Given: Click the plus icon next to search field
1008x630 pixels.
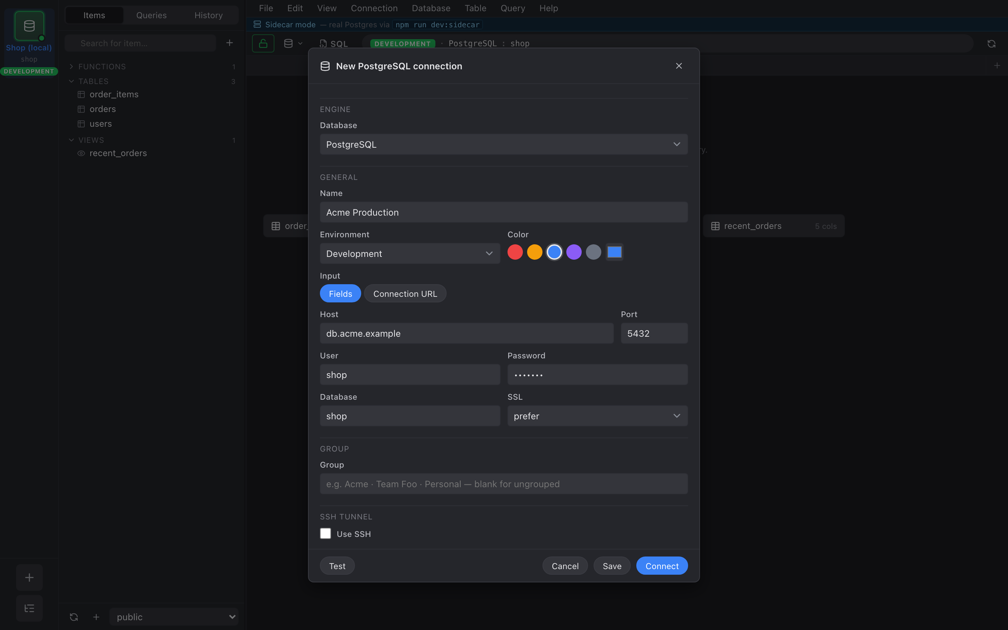Looking at the screenshot, I should click(230, 43).
